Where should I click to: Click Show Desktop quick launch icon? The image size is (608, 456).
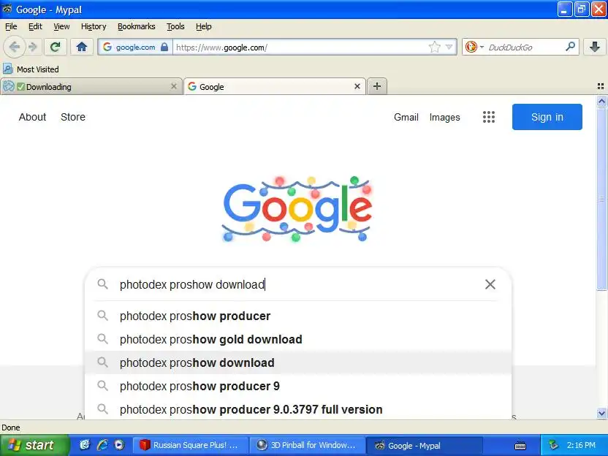pyautogui.click(x=85, y=445)
